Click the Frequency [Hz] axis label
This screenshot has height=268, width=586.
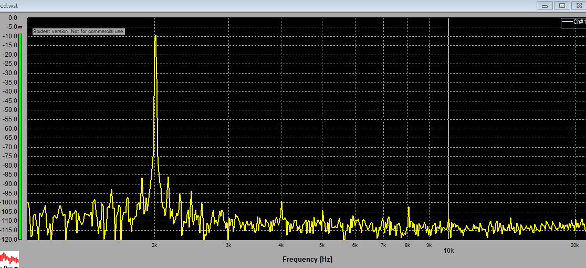pyautogui.click(x=307, y=260)
